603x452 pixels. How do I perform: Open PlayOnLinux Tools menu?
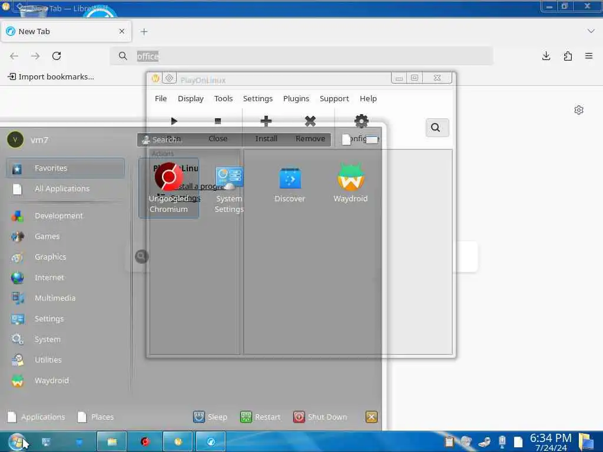(x=223, y=99)
